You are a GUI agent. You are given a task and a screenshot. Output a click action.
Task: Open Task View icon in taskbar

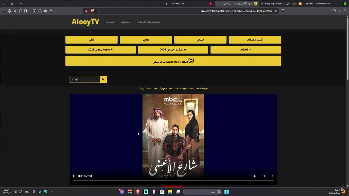click(x=178, y=192)
